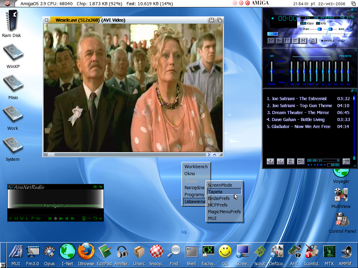Screen dimensions: 358x268
Task: Click AmiNetRadio play button
Action: [x=61, y=218]
